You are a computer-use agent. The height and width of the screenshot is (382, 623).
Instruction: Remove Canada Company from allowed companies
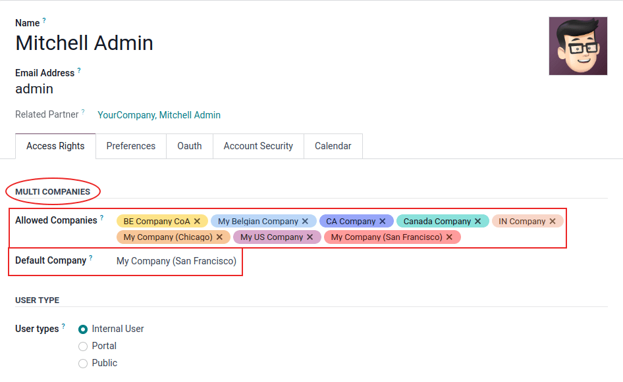(478, 222)
